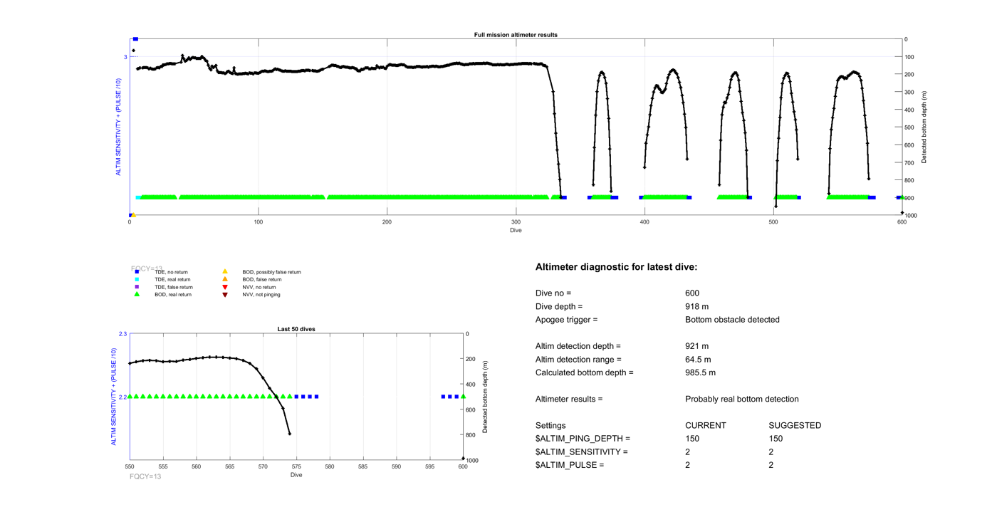Select the suggested $ALTIM_PING_DEPTH value 150
The height and width of the screenshot is (517, 997).
(777, 439)
